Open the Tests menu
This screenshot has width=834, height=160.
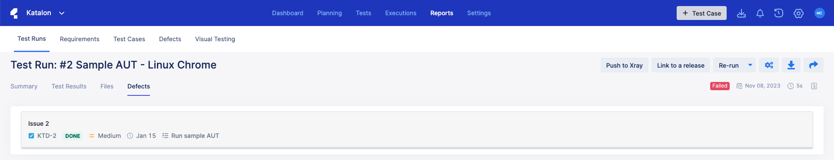[363, 13]
